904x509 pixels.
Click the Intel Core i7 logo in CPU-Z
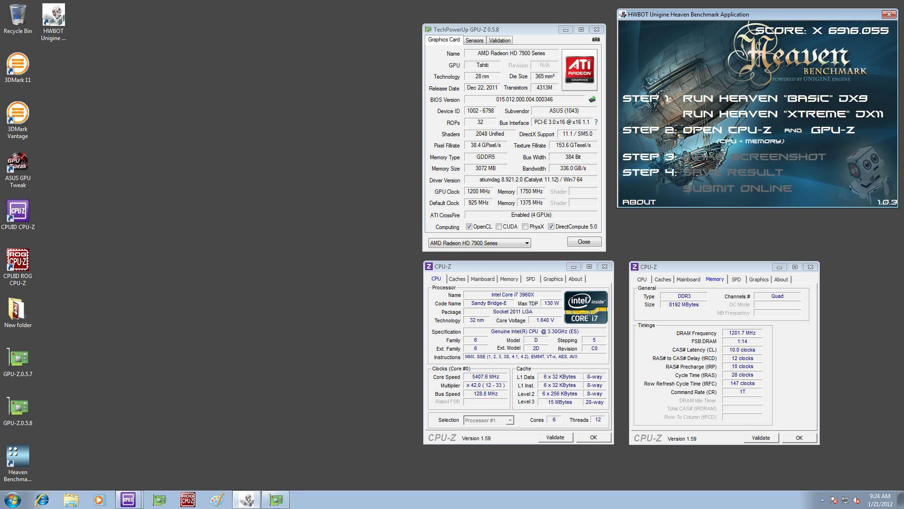(586, 307)
